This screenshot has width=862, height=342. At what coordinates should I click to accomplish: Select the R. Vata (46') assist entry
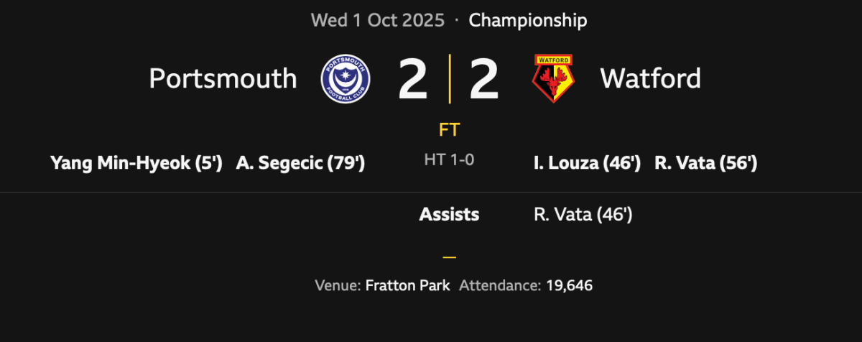(x=583, y=214)
